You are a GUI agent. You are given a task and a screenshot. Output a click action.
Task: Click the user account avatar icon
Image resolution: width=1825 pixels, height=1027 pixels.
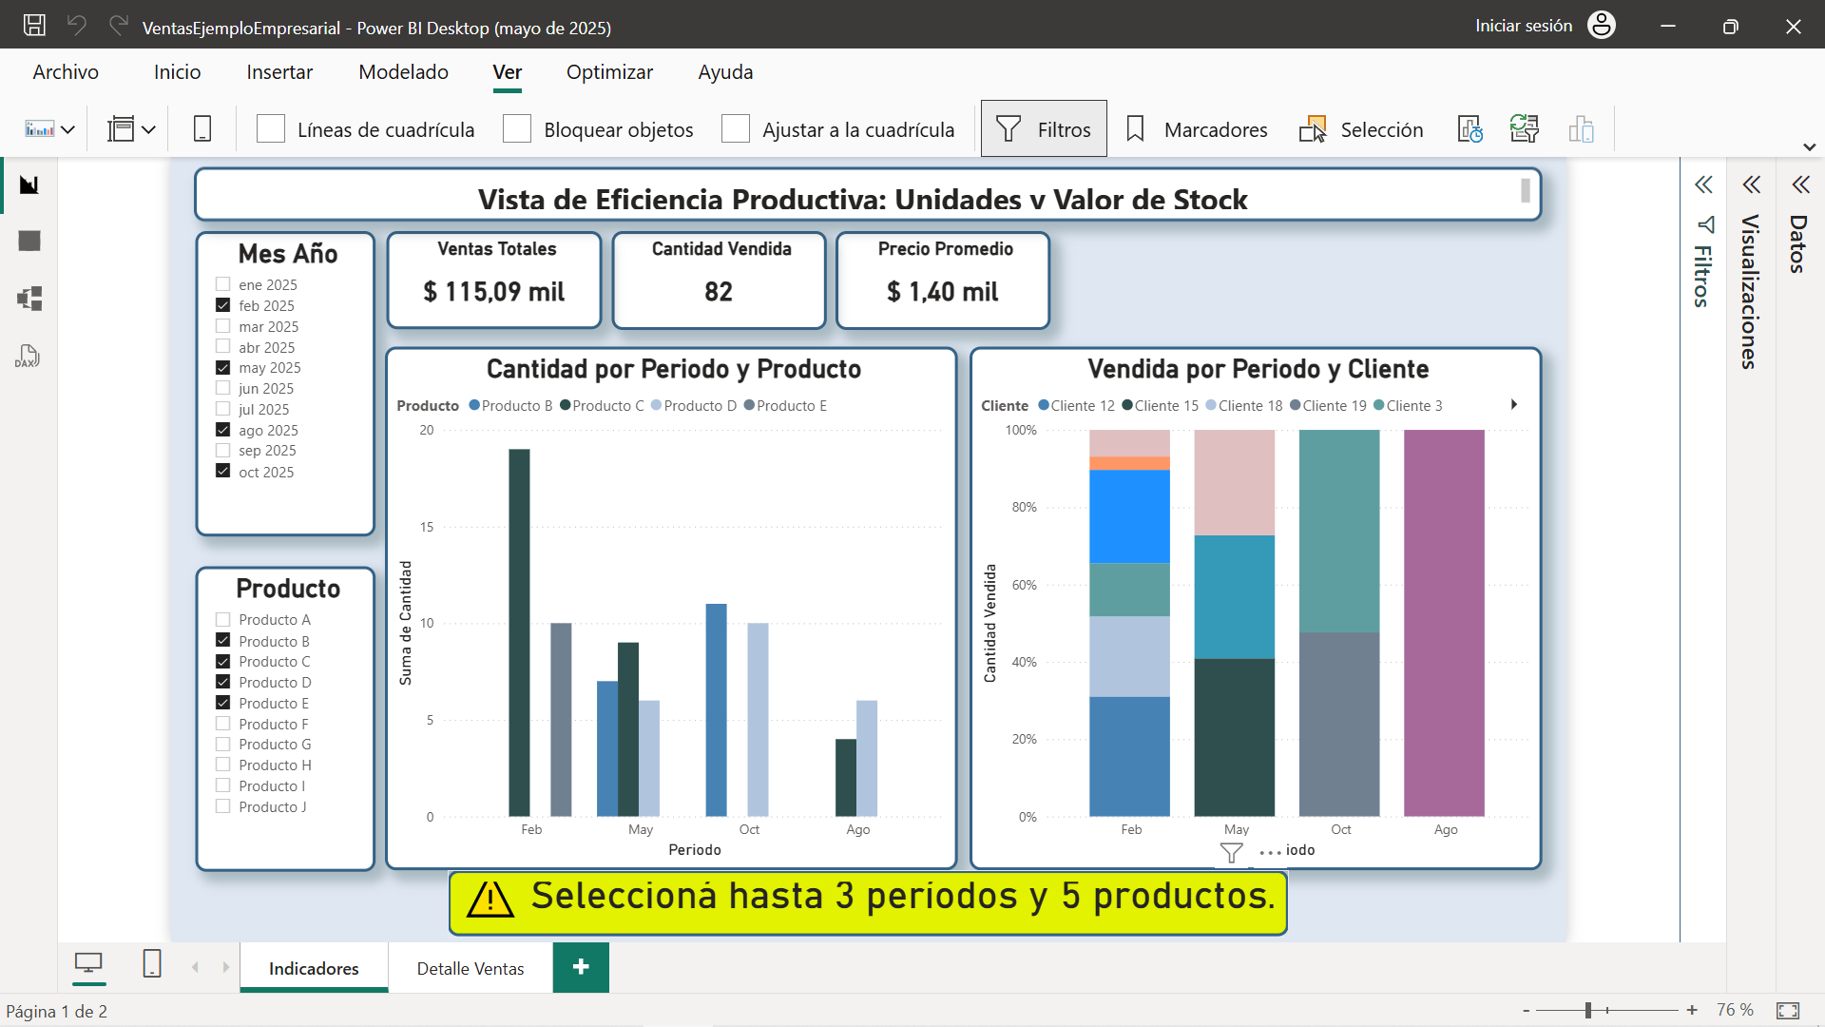pos(1602,26)
